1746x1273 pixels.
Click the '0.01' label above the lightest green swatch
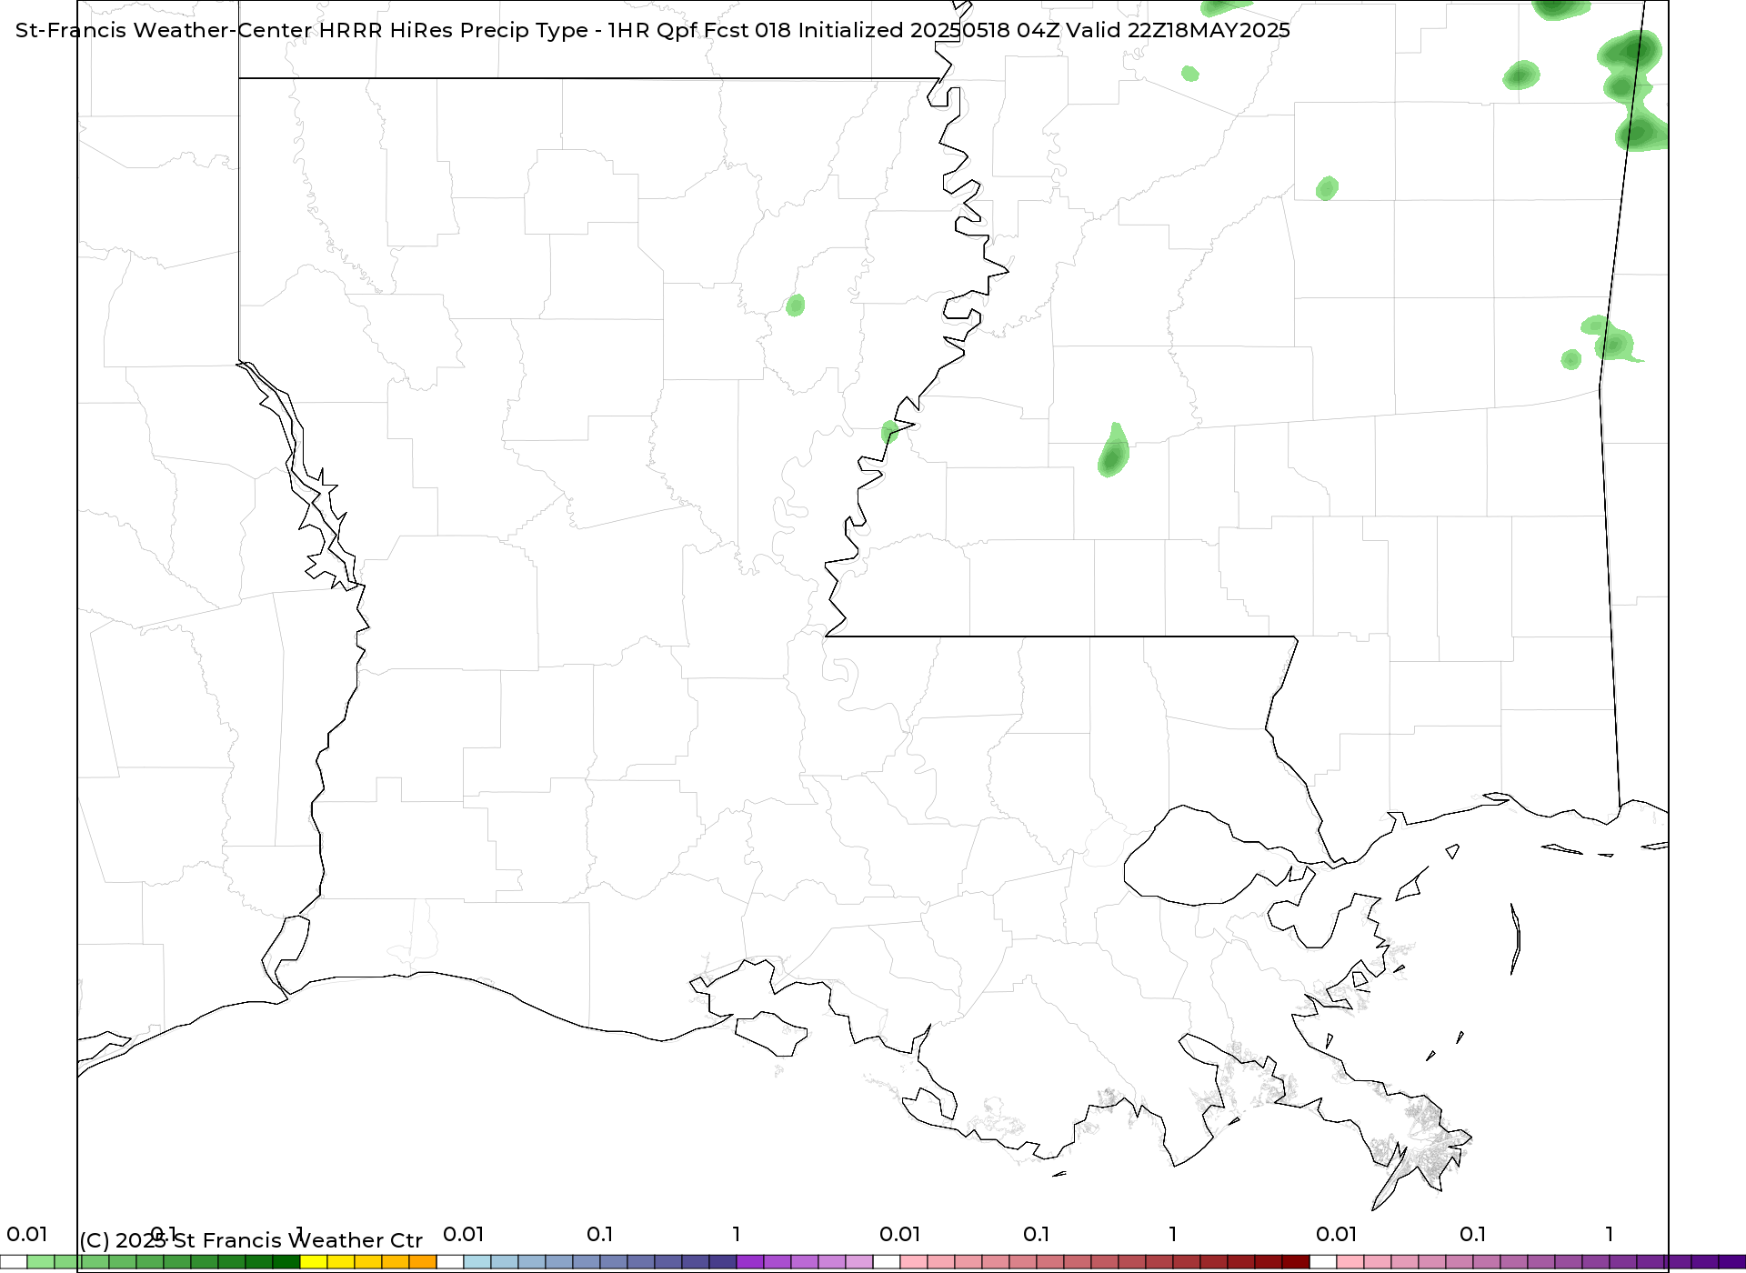point(26,1234)
